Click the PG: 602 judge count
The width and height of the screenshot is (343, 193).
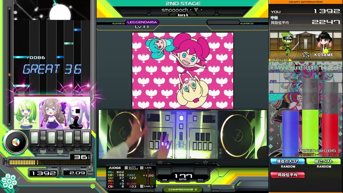click(x=116, y=172)
